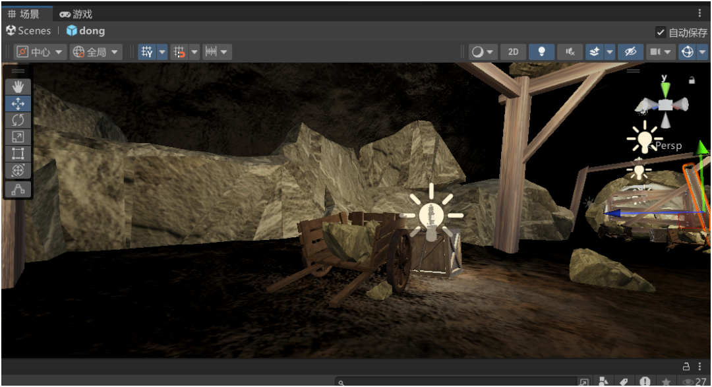Open the scene window three-dot menu

pos(699,14)
